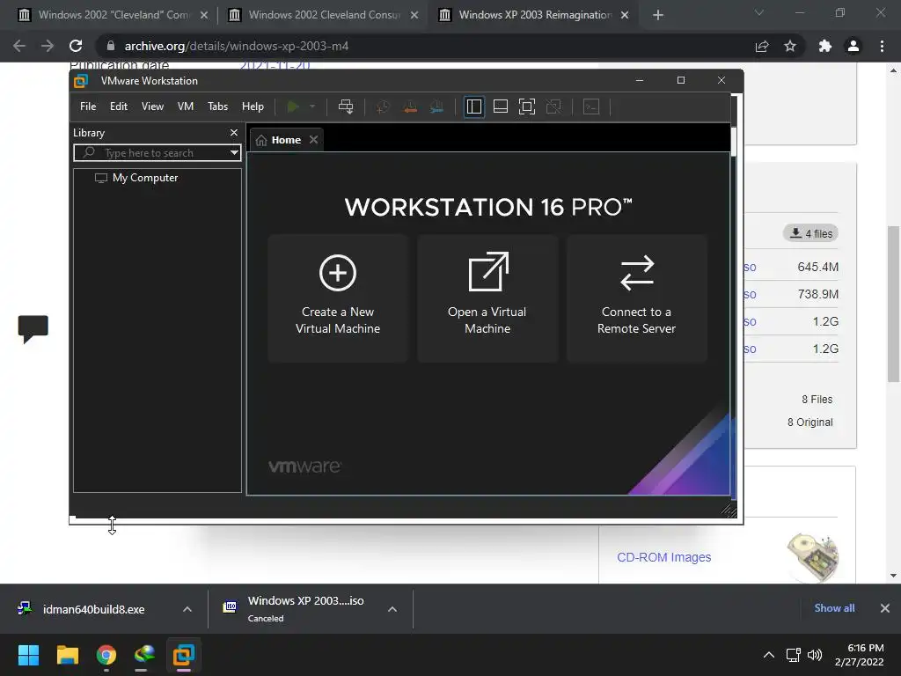Click the Chrome taskbar icon
This screenshot has width=901, height=676.
coord(106,655)
